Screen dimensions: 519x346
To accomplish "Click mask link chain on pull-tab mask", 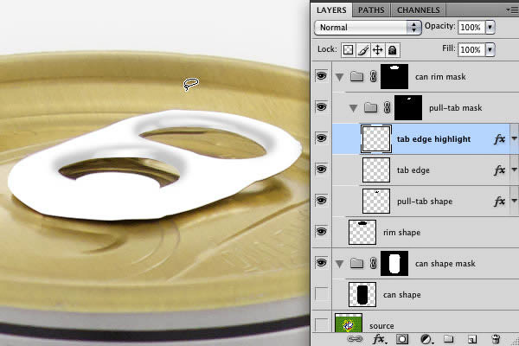I will pos(387,108).
